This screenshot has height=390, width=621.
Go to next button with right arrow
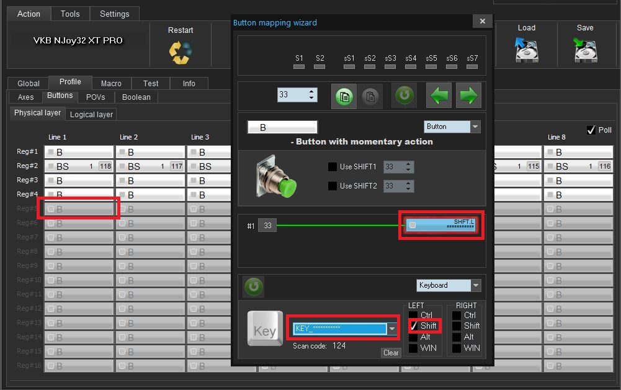469,96
